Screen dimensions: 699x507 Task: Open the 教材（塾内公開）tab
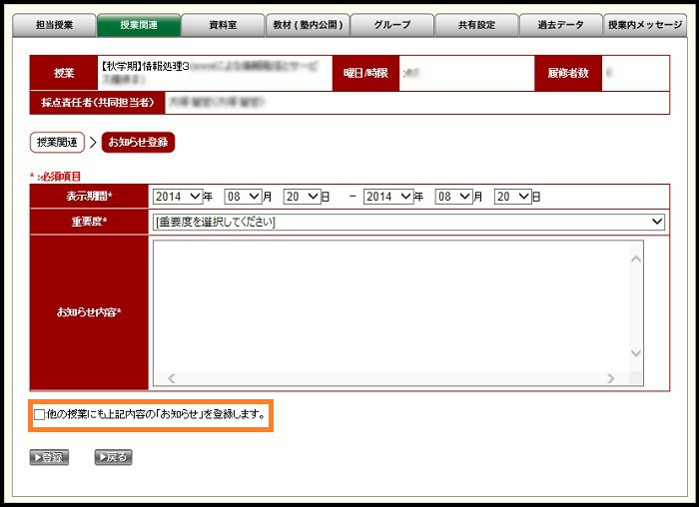click(307, 25)
